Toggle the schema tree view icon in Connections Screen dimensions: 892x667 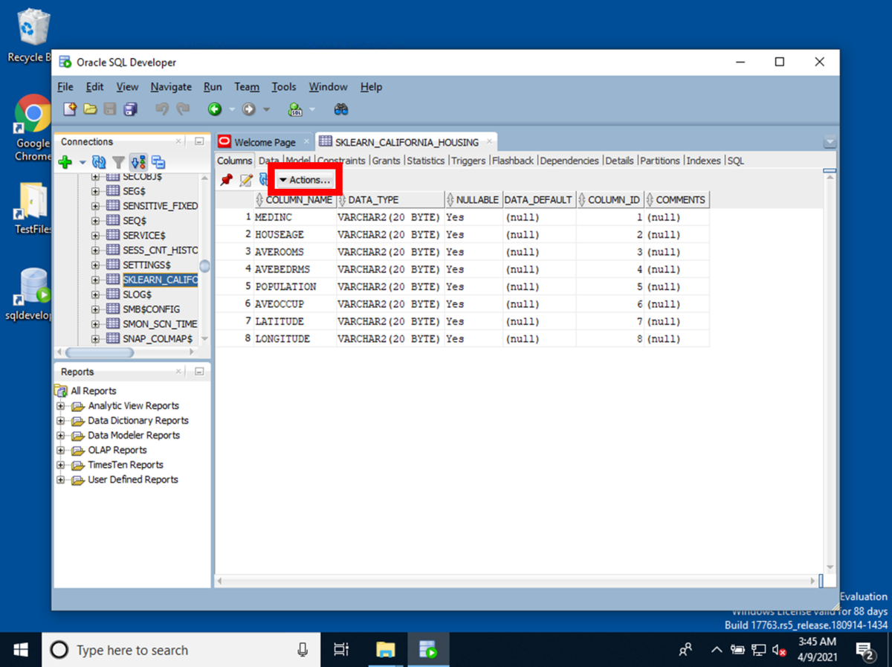(x=138, y=162)
